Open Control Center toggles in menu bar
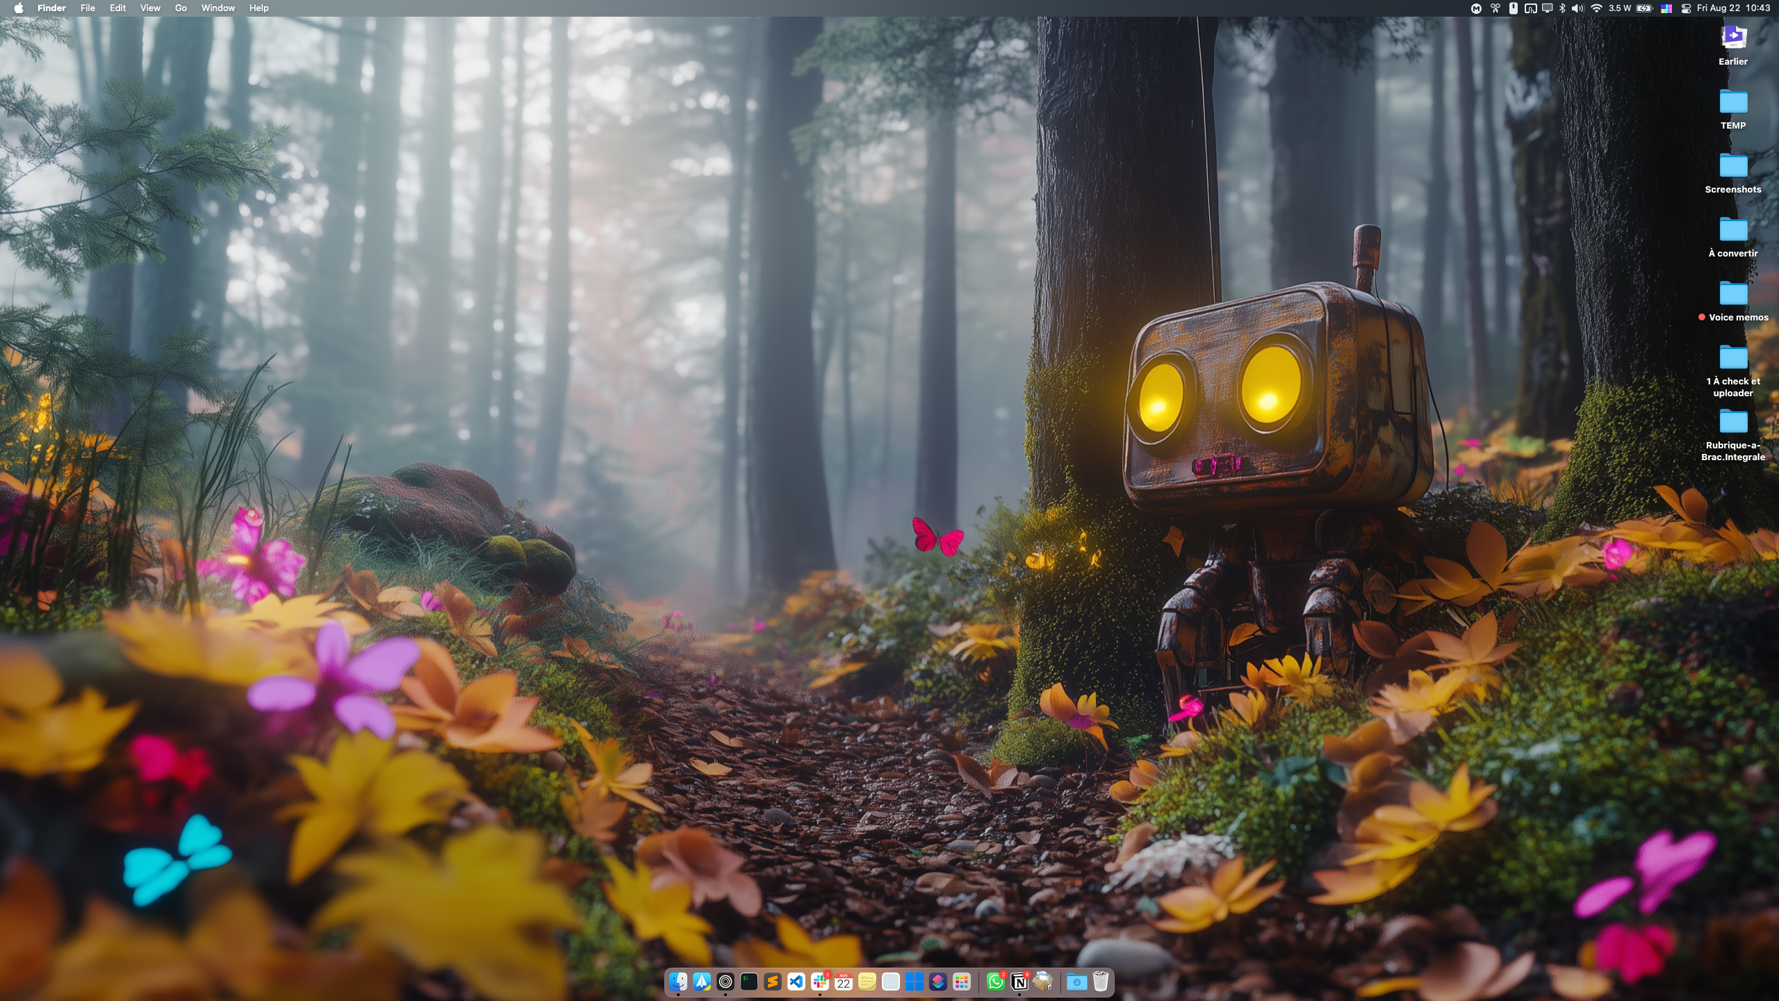Screen dimensions: 1779x1001 tap(1686, 8)
